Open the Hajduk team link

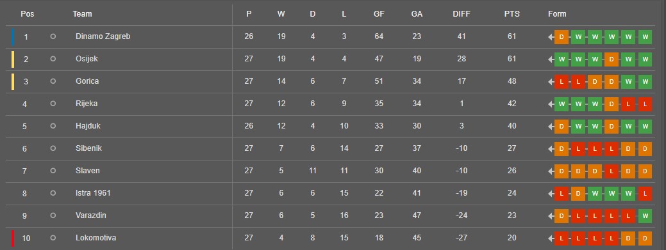tap(88, 126)
